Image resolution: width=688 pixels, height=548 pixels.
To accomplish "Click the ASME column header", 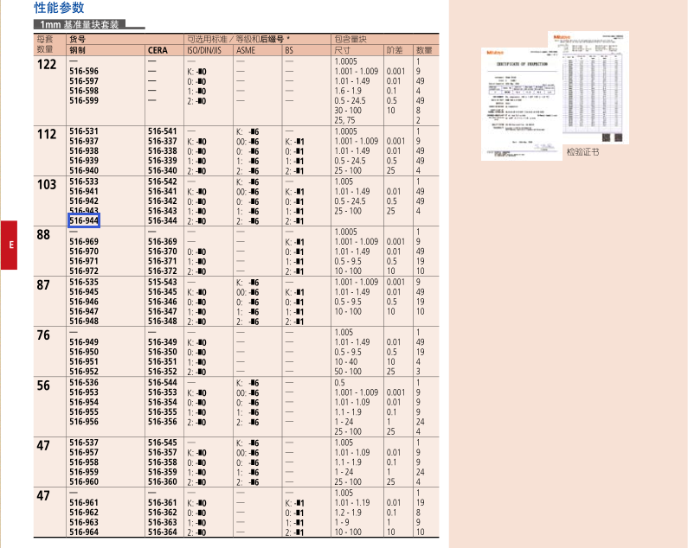I will click(x=246, y=50).
